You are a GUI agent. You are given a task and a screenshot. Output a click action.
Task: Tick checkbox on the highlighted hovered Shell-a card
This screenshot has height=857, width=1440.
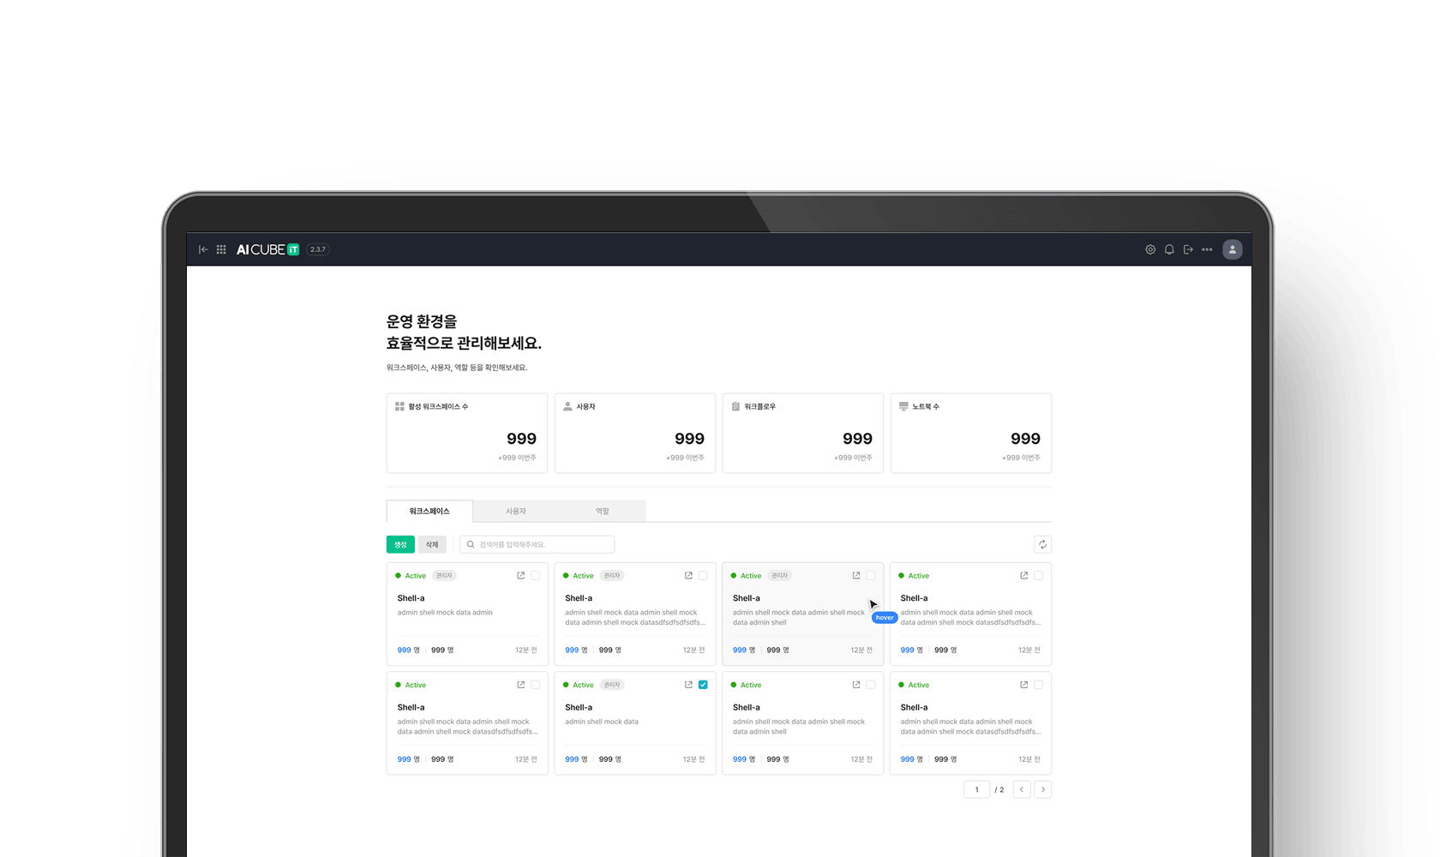[x=871, y=576]
